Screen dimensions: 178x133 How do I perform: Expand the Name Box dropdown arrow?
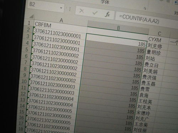(61, 8)
